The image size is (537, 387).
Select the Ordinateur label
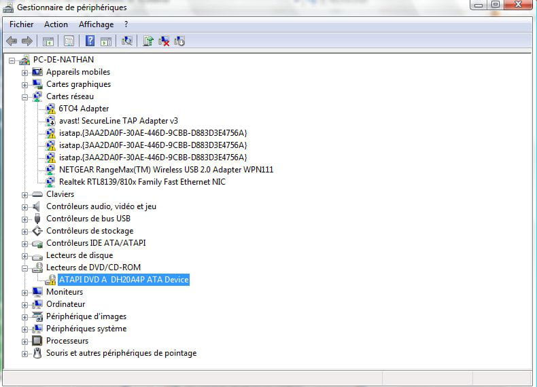click(66, 304)
